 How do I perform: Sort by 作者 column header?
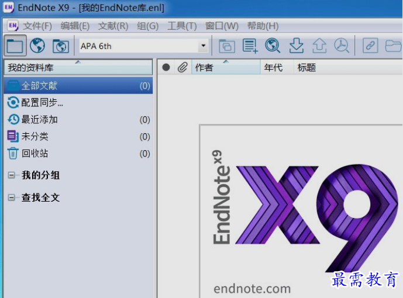pyautogui.click(x=226, y=67)
